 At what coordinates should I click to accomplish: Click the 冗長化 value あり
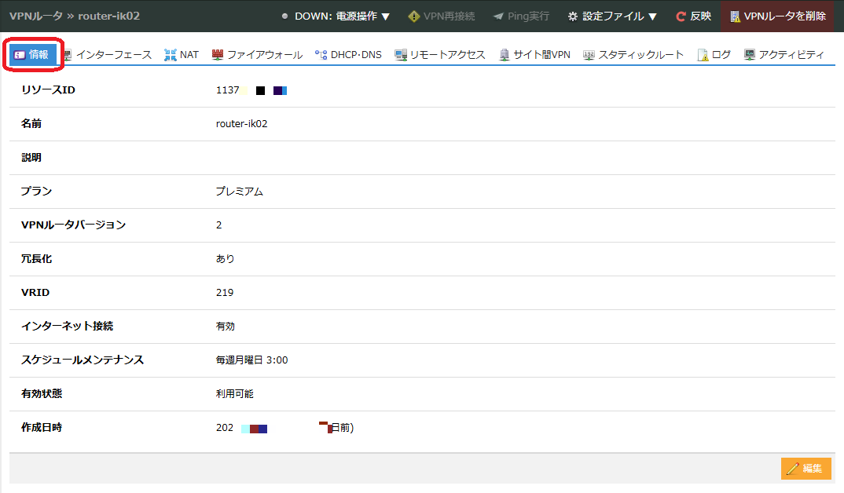(225, 258)
